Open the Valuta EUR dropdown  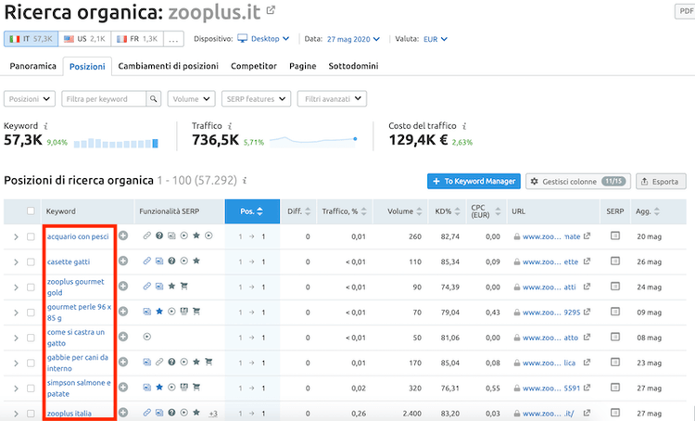coord(436,39)
